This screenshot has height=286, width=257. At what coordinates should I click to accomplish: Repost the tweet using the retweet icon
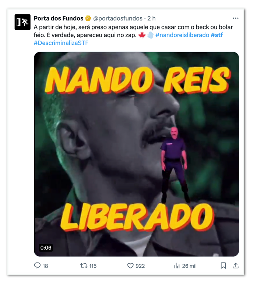[84, 265]
